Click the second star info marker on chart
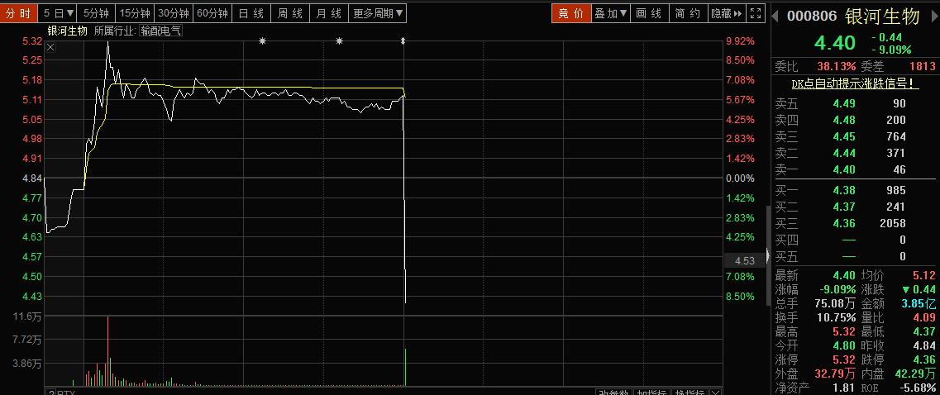 [x=339, y=40]
